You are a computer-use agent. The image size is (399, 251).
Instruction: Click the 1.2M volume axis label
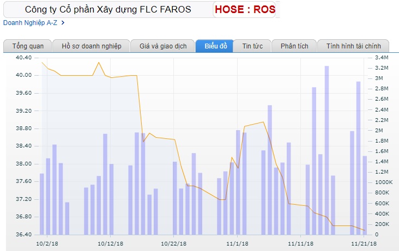click(x=382, y=172)
